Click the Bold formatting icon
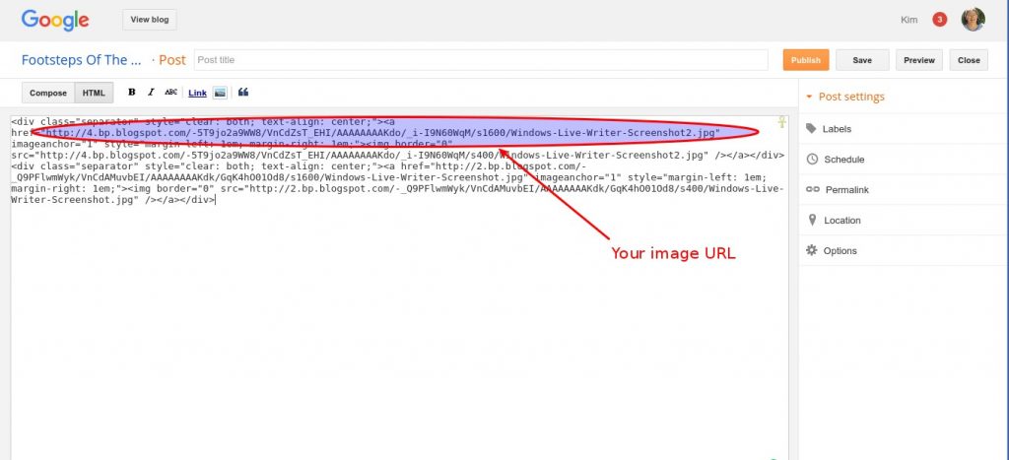Image resolution: width=1009 pixels, height=460 pixels. pyautogui.click(x=131, y=92)
